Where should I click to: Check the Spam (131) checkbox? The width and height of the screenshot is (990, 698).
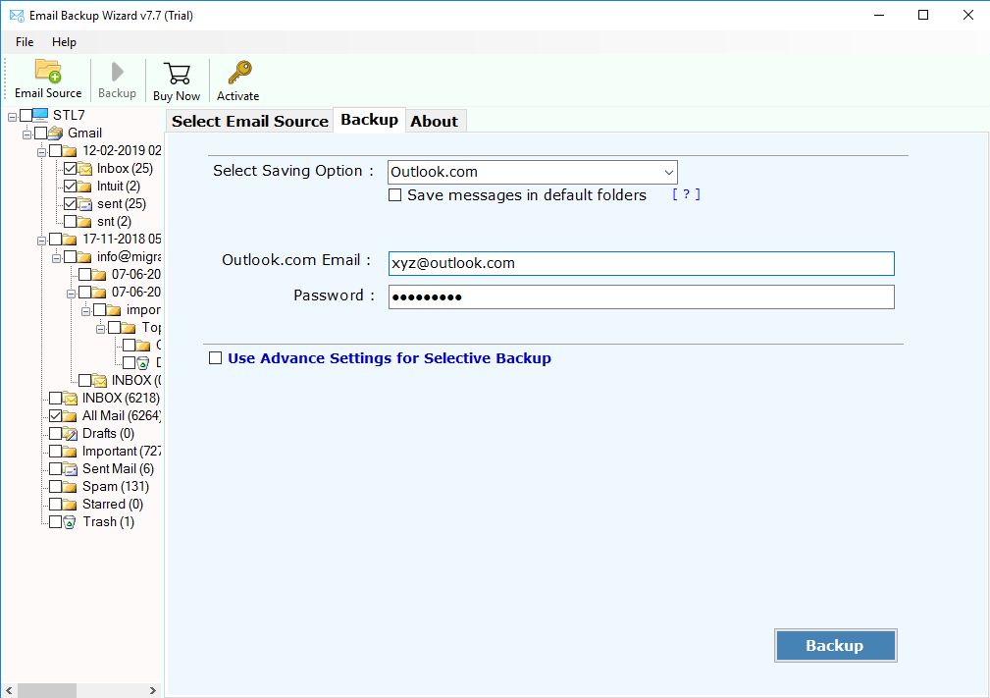56,487
